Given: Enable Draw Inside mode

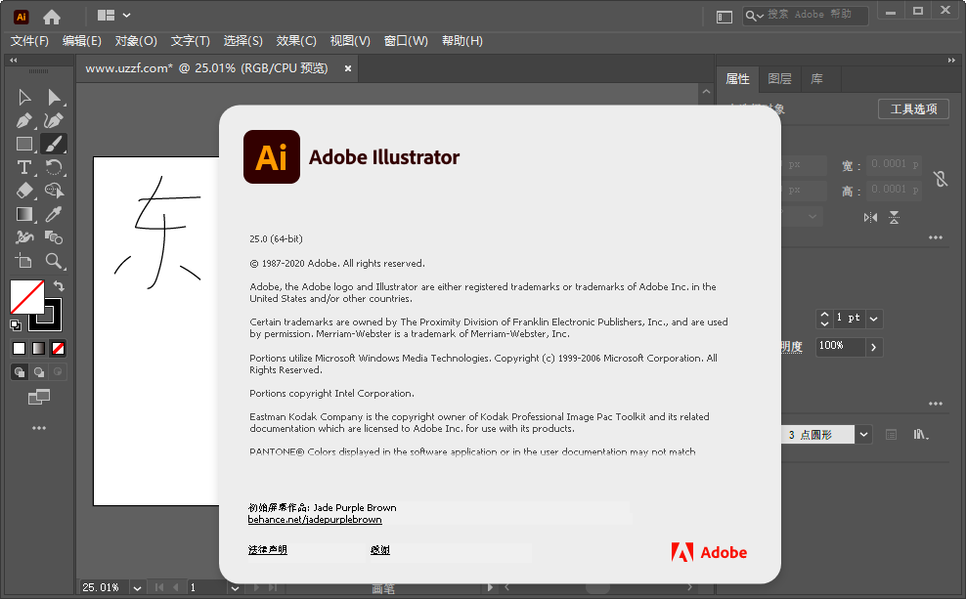Looking at the screenshot, I should pyautogui.click(x=58, y=372).
